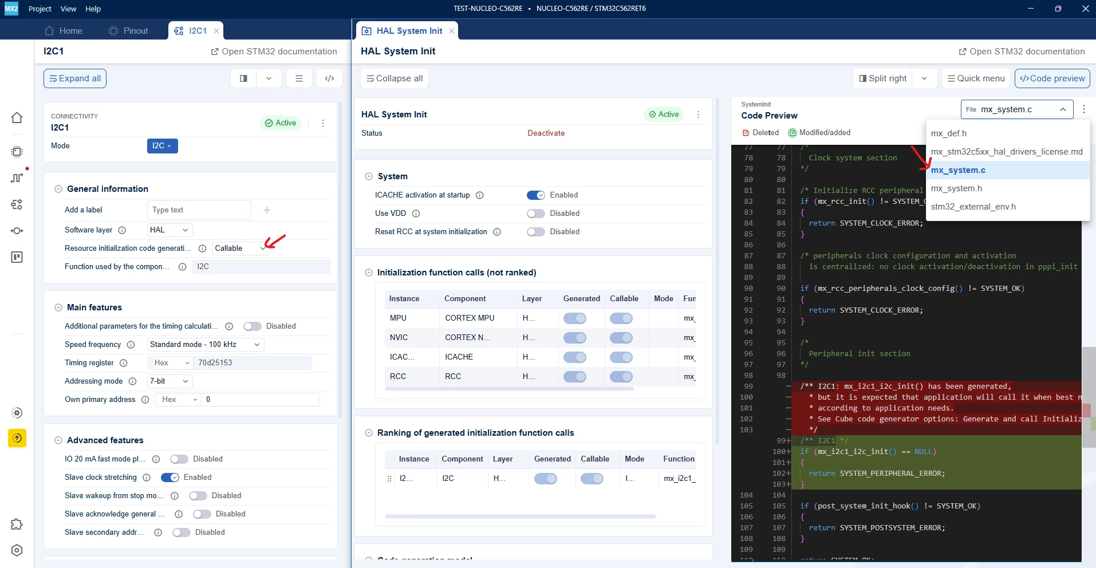
Task: Open the Project menu
Action: [40, 9]
